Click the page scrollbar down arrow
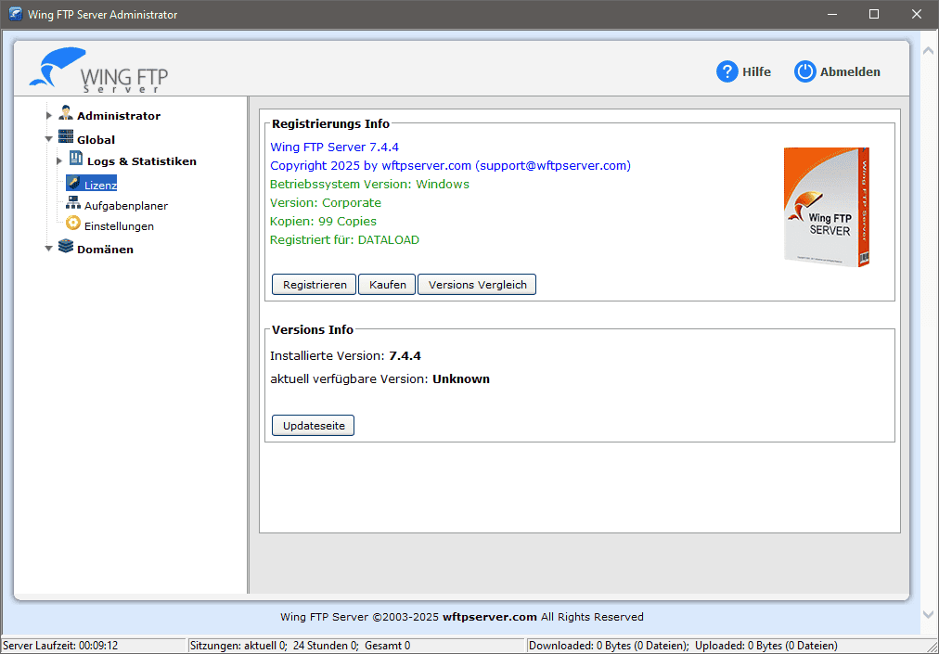This screenshot has width=939, height=654. (x=928, y=614)
